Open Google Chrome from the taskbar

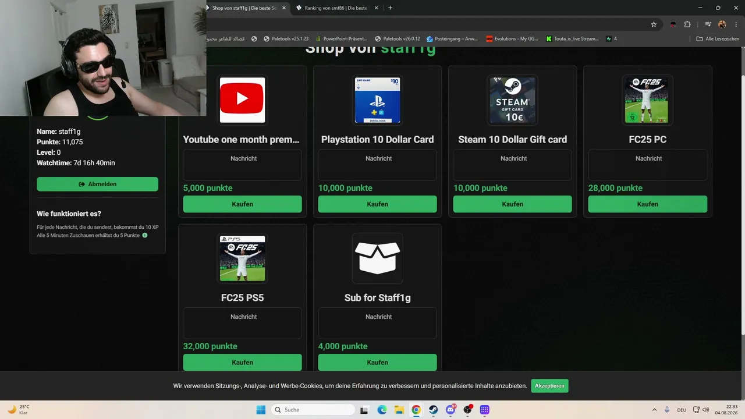416,410
